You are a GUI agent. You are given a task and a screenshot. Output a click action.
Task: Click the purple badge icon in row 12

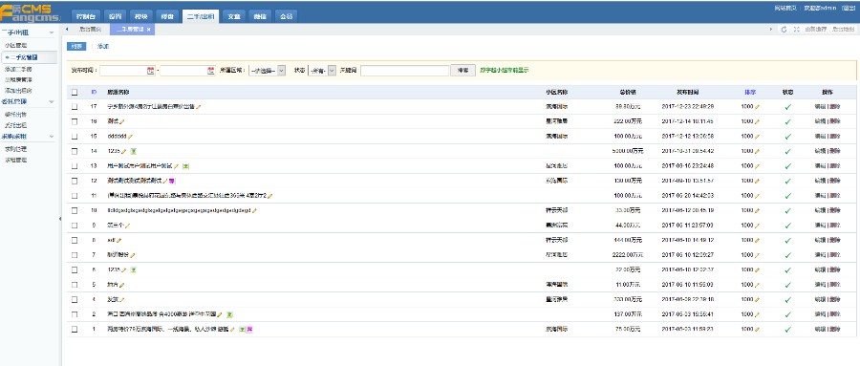click(x=172, y=181)
